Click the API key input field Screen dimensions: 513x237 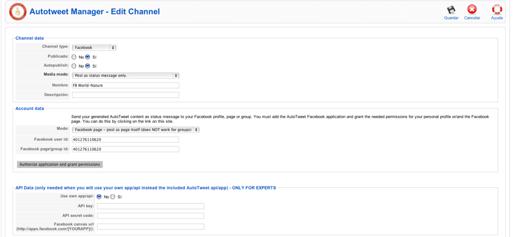151,206
